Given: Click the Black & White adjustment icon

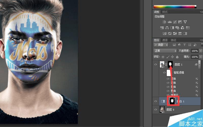Looking at the screenshot, I should 172,28.
